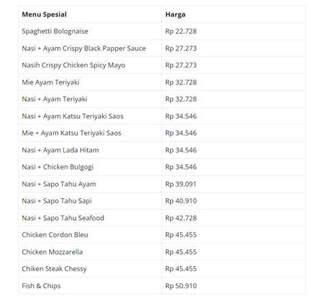Viewport: 323px width, 299px height.
Task: Select Nasi + Ayam Crispy Black Papper Sauce
Action: point(84,48)
